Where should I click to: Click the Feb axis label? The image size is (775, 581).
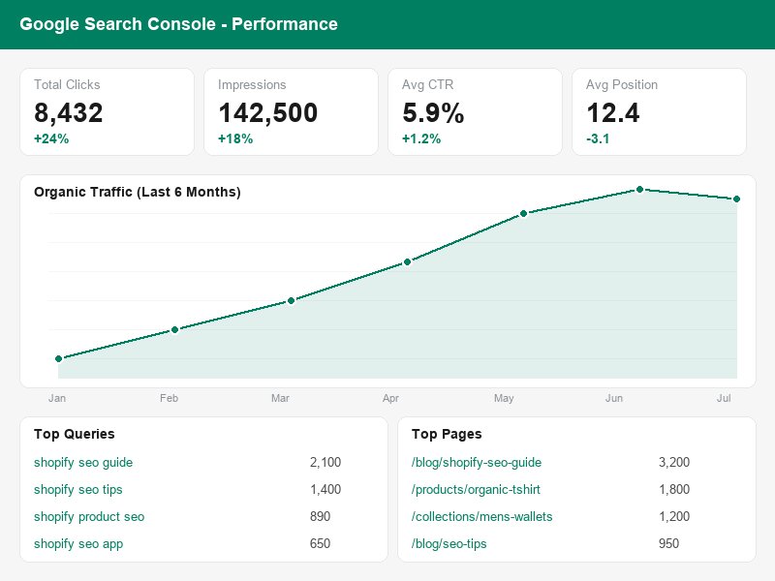tap(169, 398)
